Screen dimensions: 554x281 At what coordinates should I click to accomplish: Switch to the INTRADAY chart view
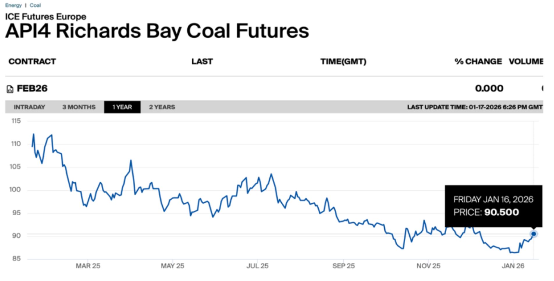[29, 107]
